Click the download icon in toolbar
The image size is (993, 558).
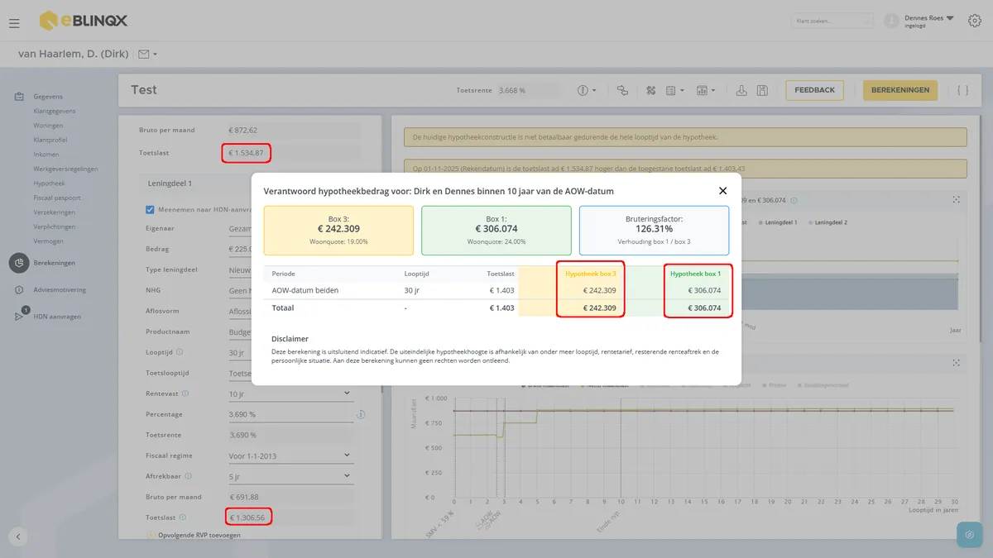pyautogui.click(x=741, y=90)
